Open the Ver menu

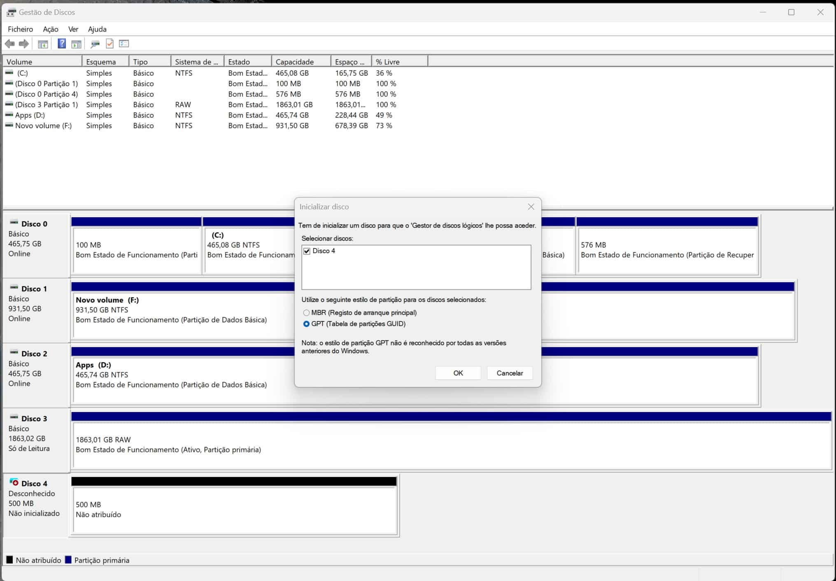[x=73, y=29]
